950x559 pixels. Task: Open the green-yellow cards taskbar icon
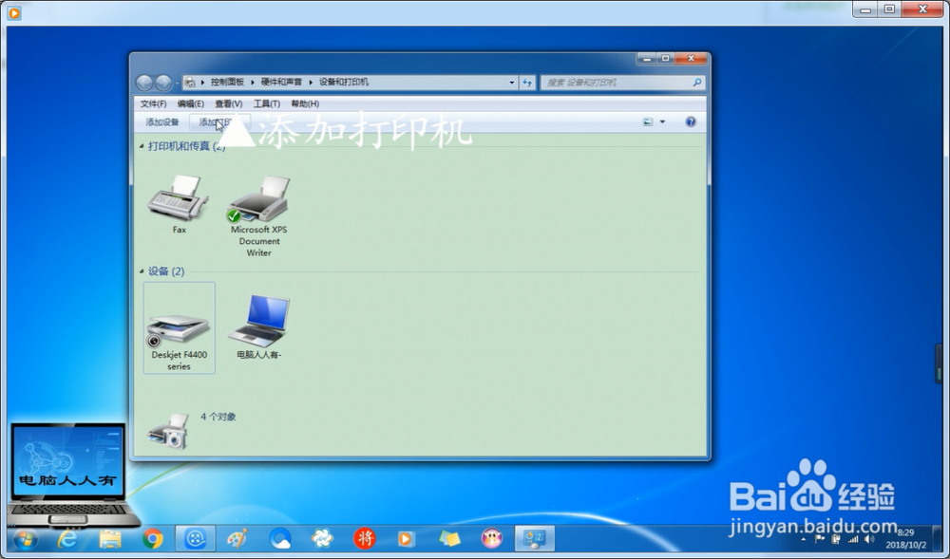[x=449, y=538]
